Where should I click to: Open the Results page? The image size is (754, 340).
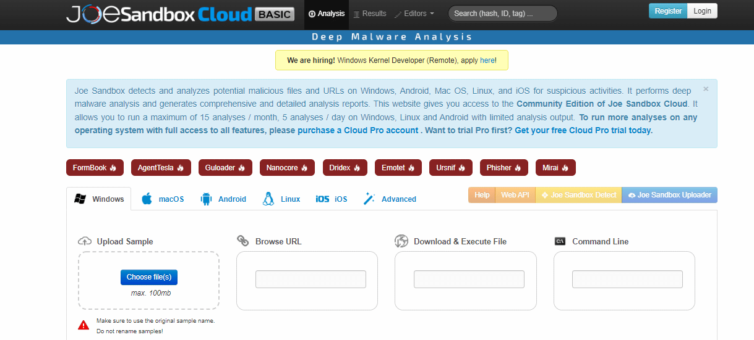(x=370, y=14)
